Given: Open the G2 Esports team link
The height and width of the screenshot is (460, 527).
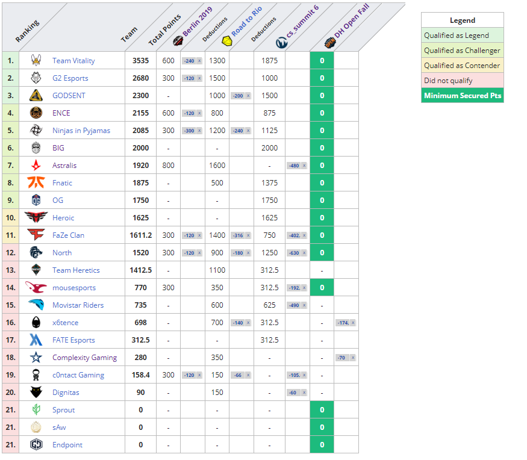Looking at the screenshot, I should point(70,78).
